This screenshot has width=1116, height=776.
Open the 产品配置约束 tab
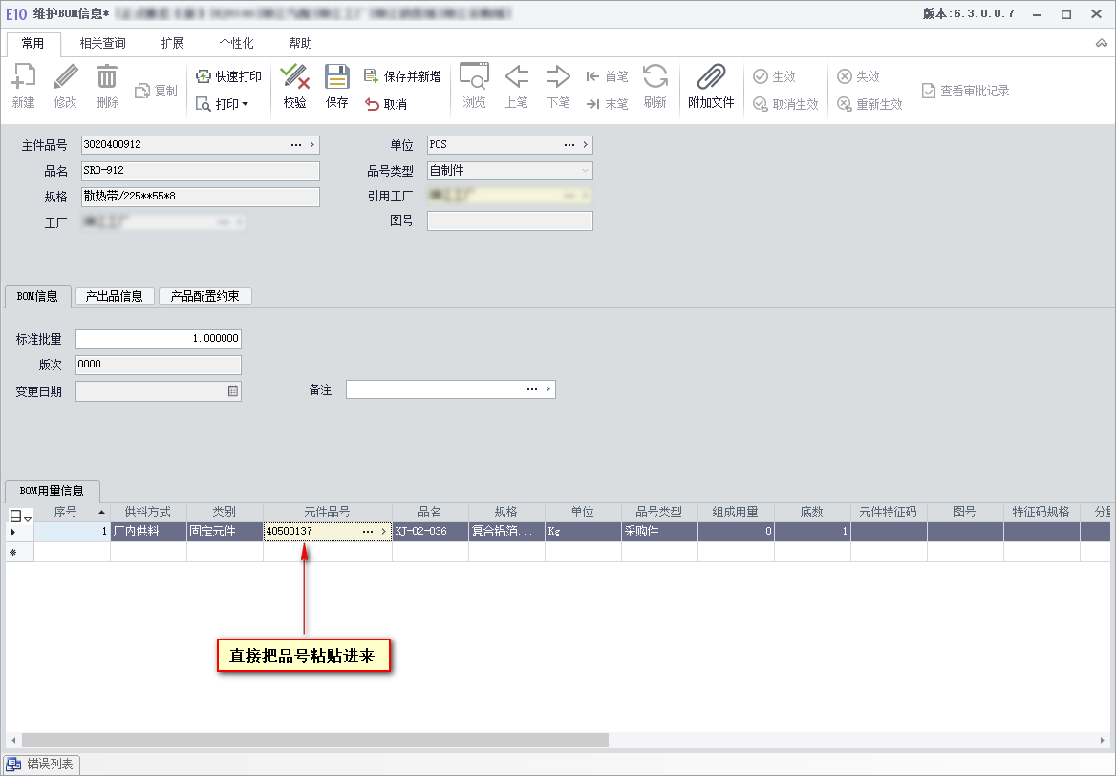coord(205,296)
